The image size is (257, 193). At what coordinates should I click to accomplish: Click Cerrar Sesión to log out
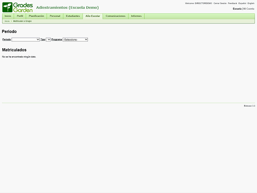pyautogui.click(x=220, y=3)
